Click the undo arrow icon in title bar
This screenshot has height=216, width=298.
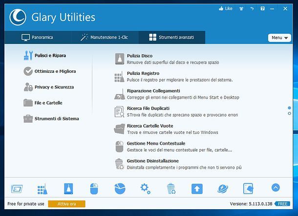pyautogui.click(x=252, y=9)
